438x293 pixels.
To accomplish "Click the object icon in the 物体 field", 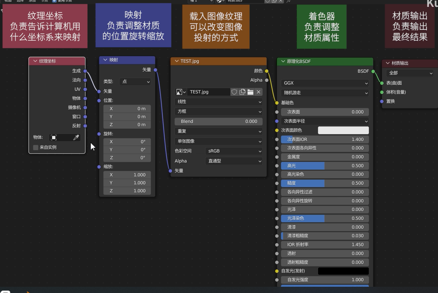I will tap(54, 138).
